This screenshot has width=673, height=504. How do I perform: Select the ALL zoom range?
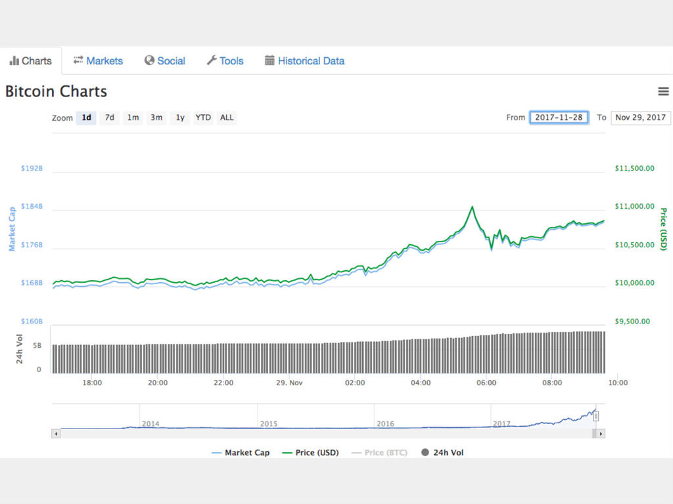pyautogui.click(x=227, y=117)
